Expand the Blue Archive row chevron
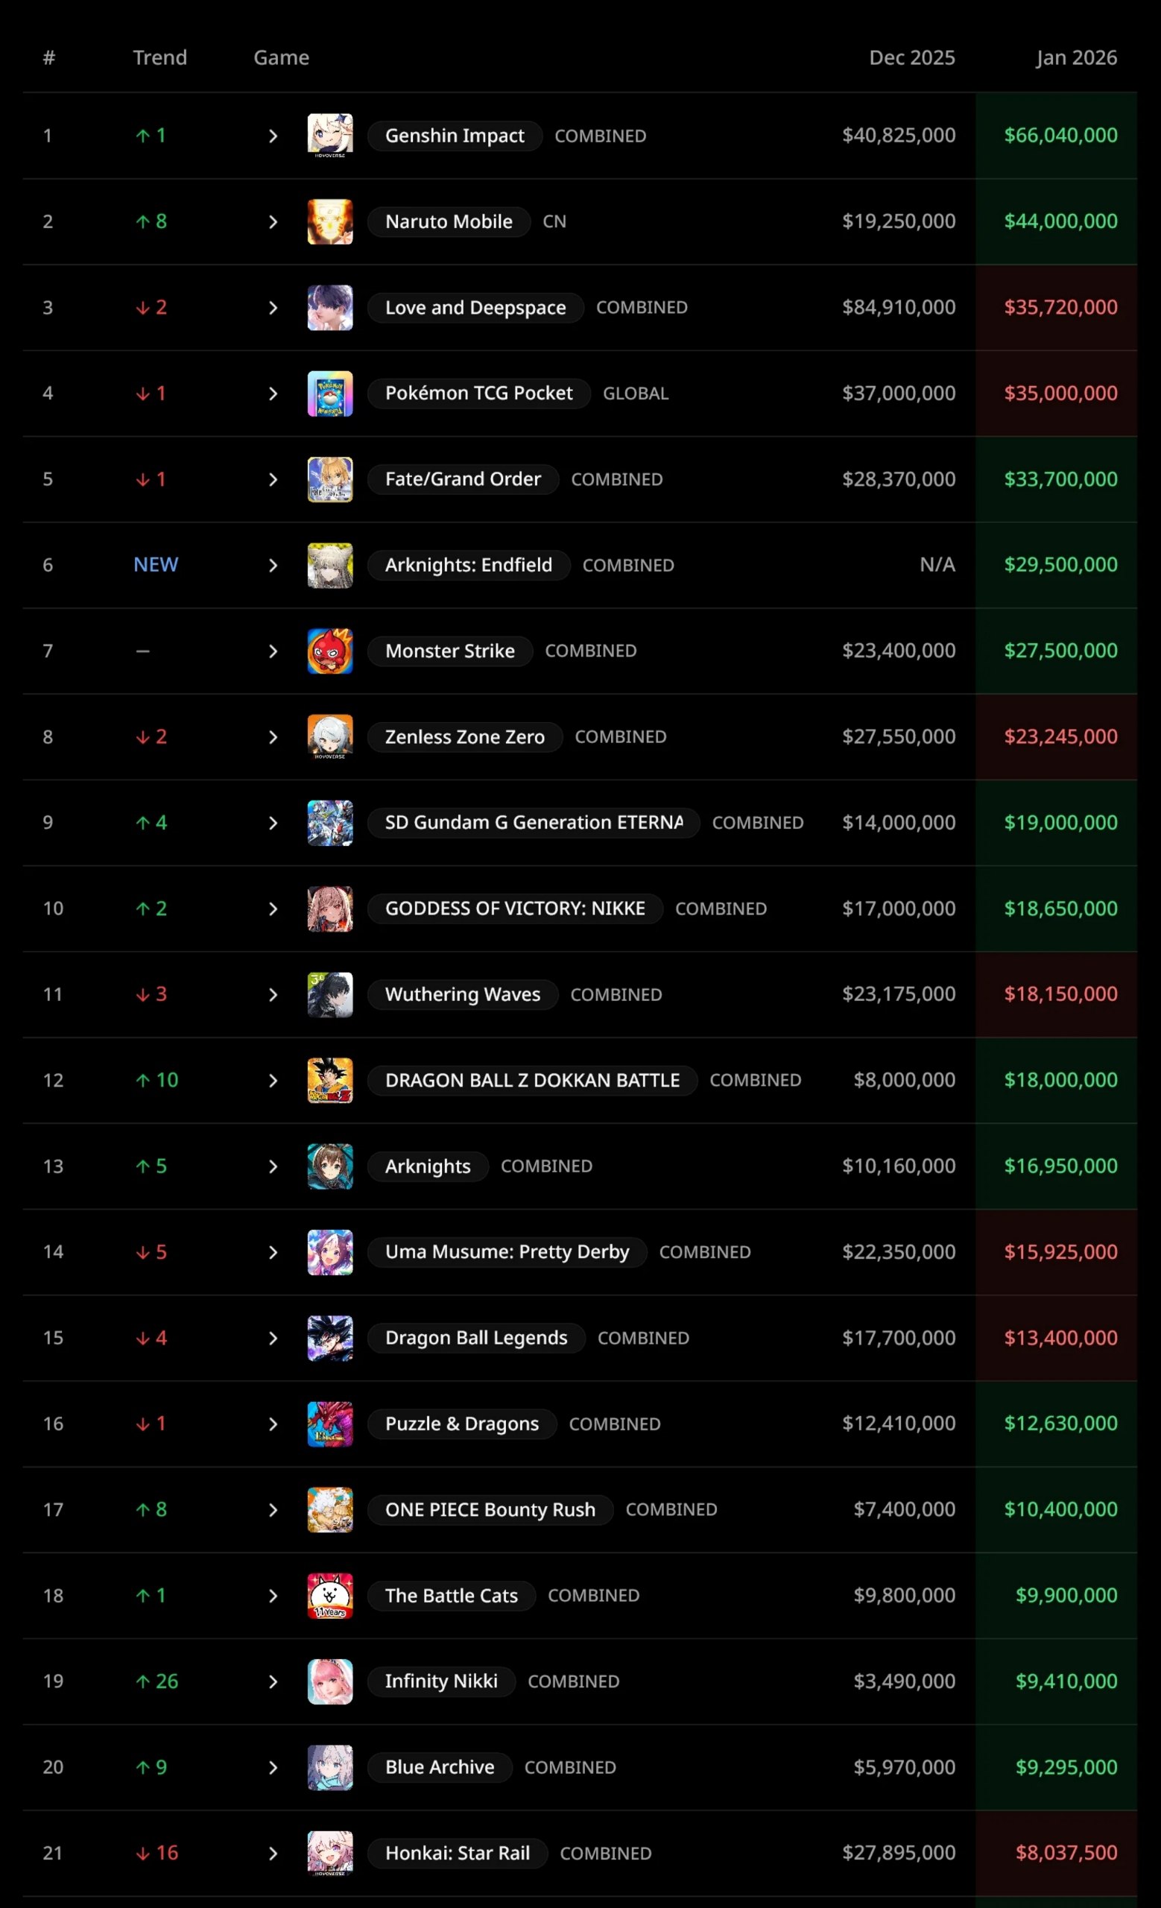The width and height of the screenshot is (1161, 1908). point(273,1768)
